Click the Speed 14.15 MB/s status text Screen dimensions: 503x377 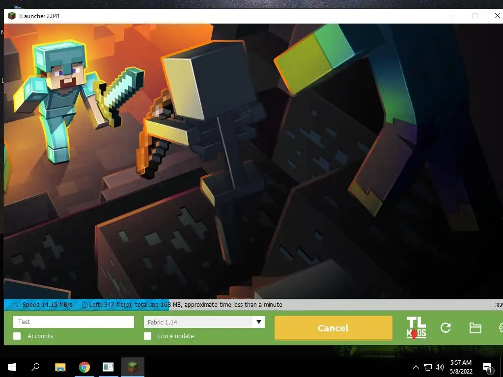pos(48,305)
